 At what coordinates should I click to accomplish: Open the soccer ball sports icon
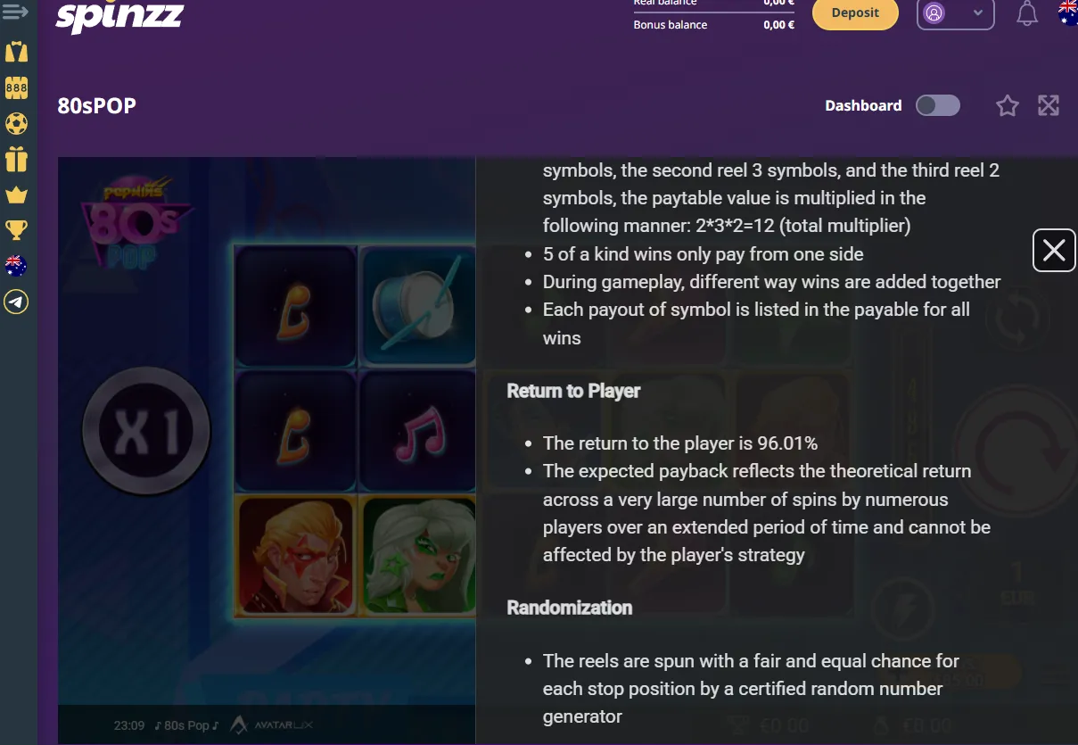pyautogui.click(x=16, y=123)
